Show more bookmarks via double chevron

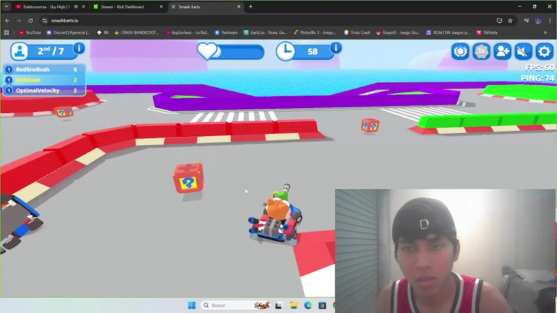545,33
